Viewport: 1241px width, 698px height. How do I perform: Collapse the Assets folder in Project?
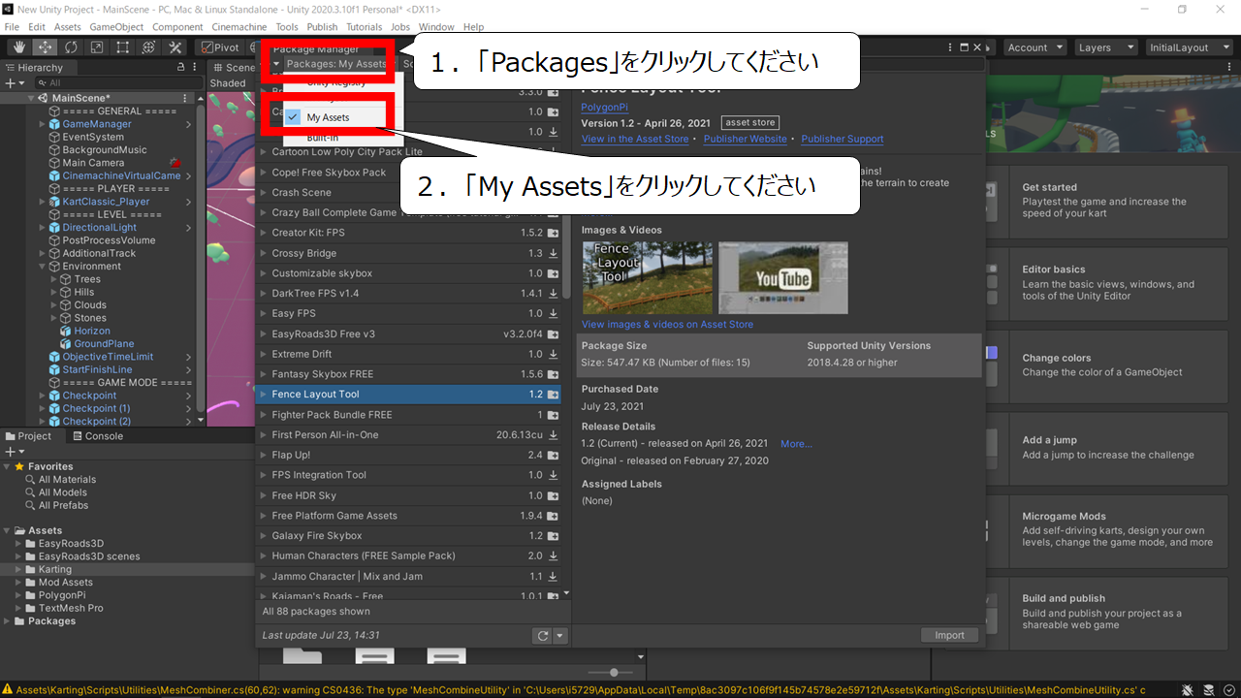[8, 531]
